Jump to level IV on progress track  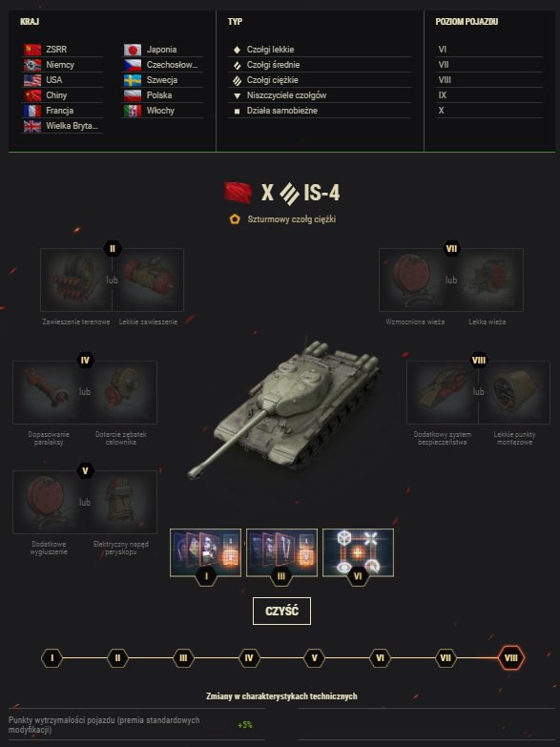click(x=249, y=658)
